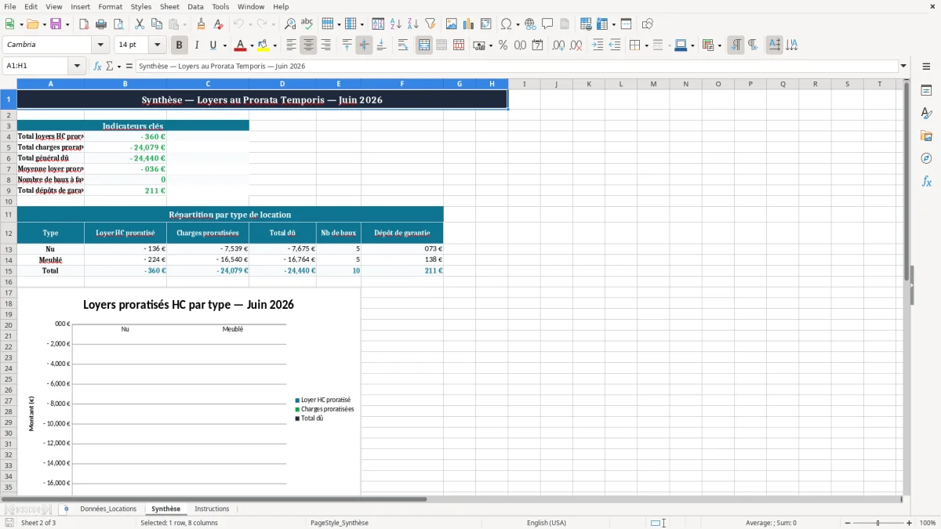Screen dimensions: 941x529
Task: Open the sidebar Properties panel
Action: click(x=926, y=90)
